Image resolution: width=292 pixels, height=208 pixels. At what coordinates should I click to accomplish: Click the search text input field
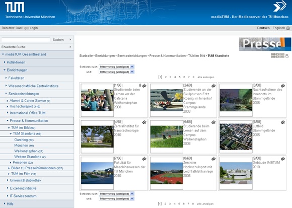point(26,40)
